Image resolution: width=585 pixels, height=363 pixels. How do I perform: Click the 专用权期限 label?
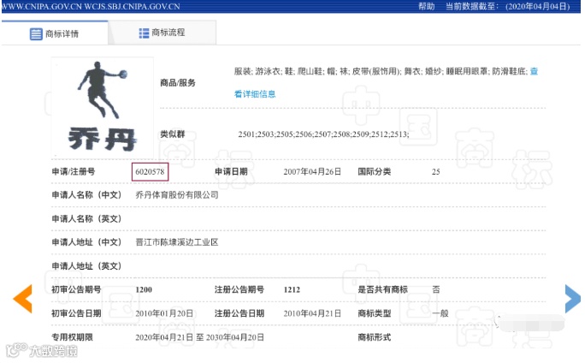coord(72,337)
